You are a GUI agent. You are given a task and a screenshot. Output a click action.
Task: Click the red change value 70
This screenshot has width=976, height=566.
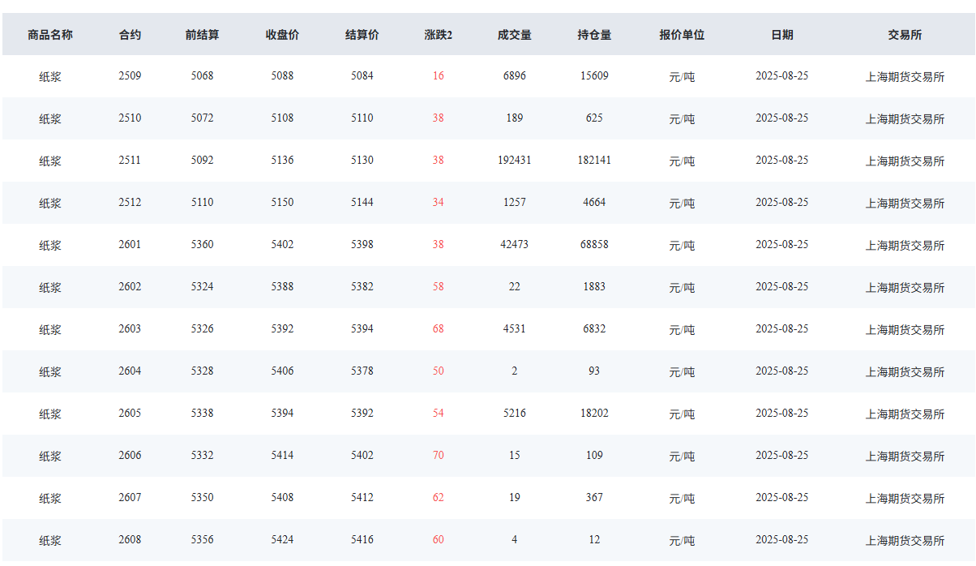tap(439, 456)
